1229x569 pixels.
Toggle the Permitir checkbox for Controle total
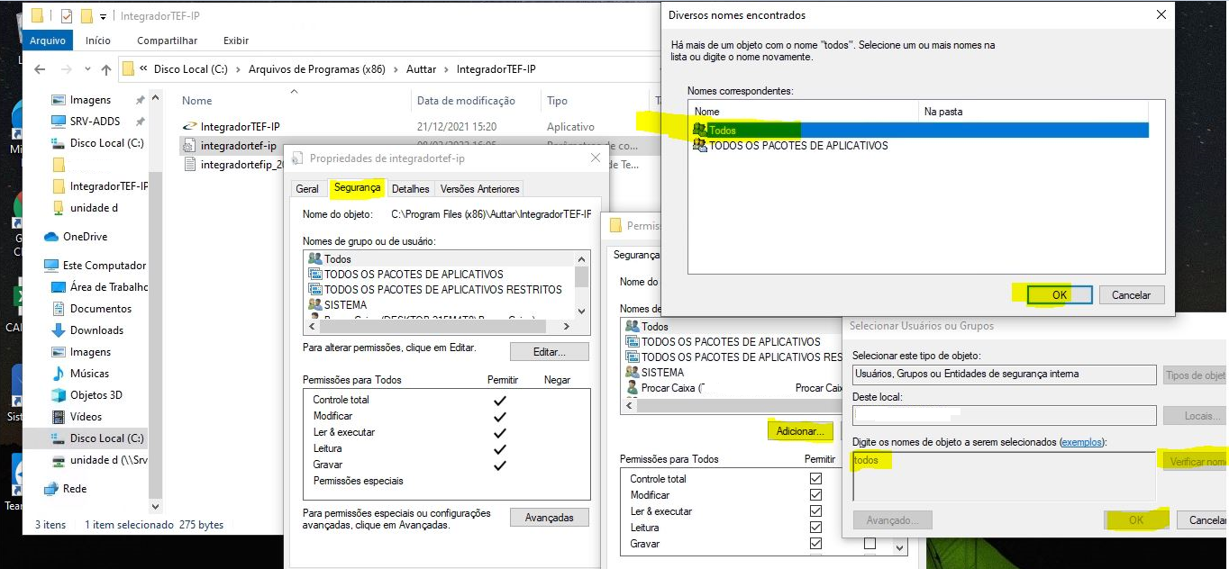point(815,479)
